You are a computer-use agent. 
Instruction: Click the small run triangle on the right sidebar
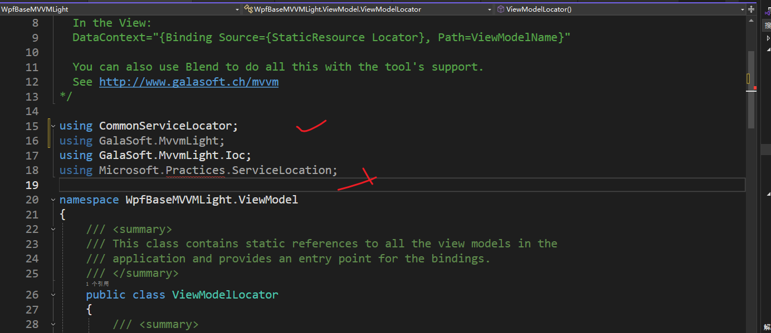(x=768, y=38)
